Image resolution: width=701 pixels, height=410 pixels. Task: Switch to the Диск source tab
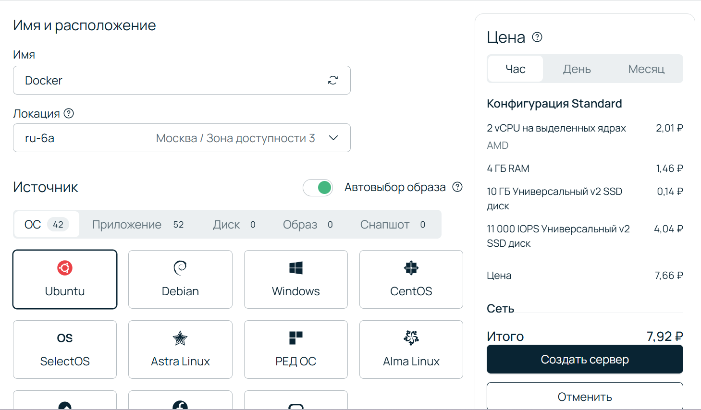[x=234, y=224]
